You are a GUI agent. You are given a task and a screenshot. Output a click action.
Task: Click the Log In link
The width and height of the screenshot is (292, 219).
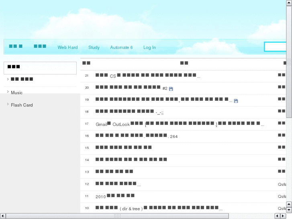coord(149,47)
